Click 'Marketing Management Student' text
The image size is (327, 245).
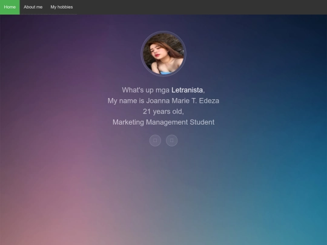163,122
